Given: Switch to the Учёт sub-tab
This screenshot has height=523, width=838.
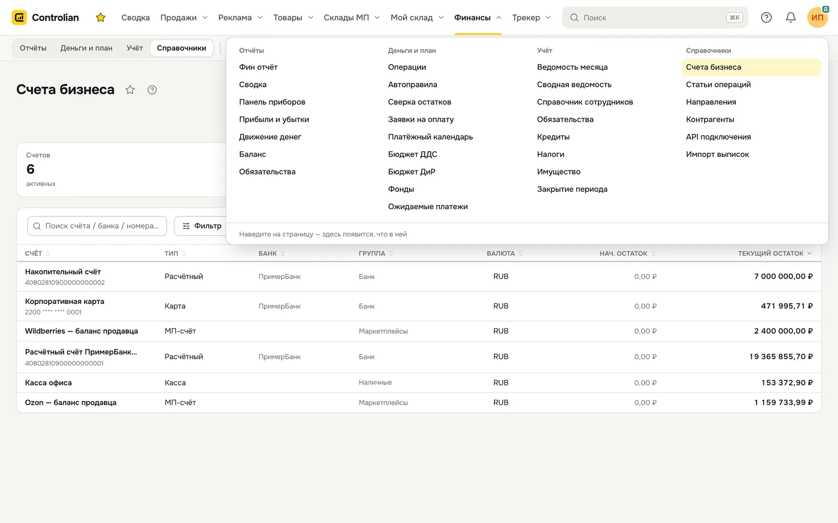Looking at the screenshot, I should (x=135, y=48).
